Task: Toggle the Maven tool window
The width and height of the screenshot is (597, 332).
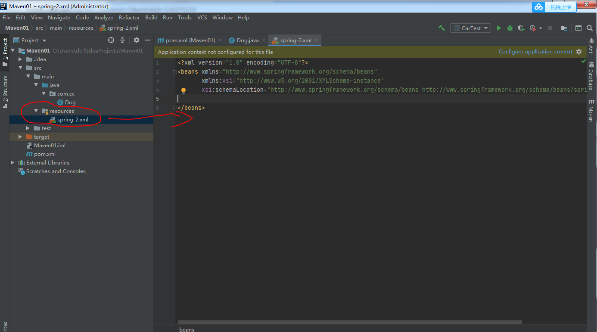Action: tap(591, 110)
